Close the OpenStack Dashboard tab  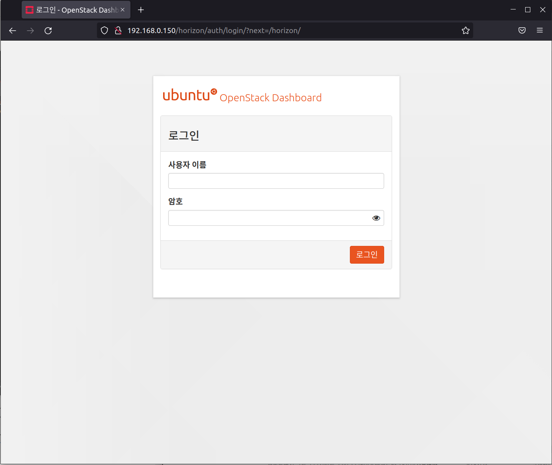coord(123,10)
